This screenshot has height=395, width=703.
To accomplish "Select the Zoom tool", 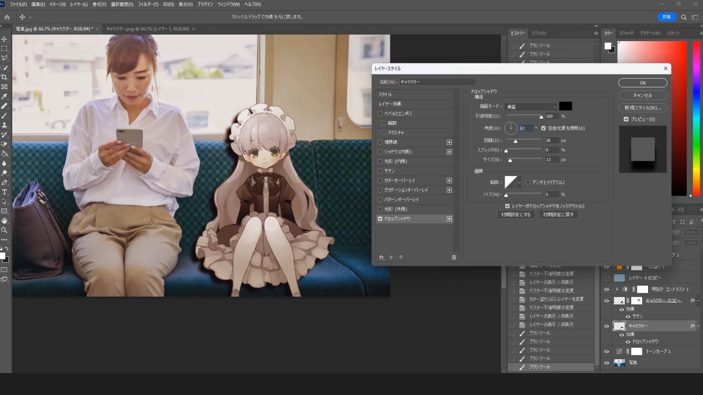I will click(4, 230).
